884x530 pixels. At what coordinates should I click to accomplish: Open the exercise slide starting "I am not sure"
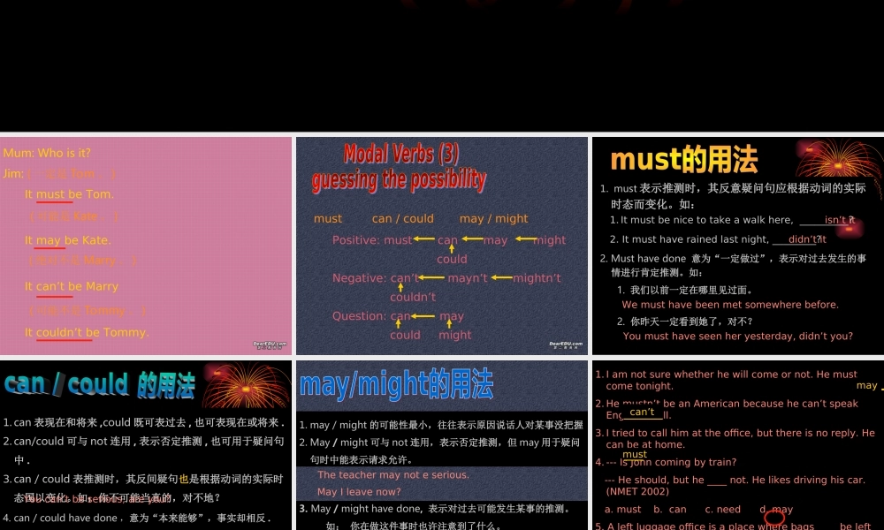point(738,445)
